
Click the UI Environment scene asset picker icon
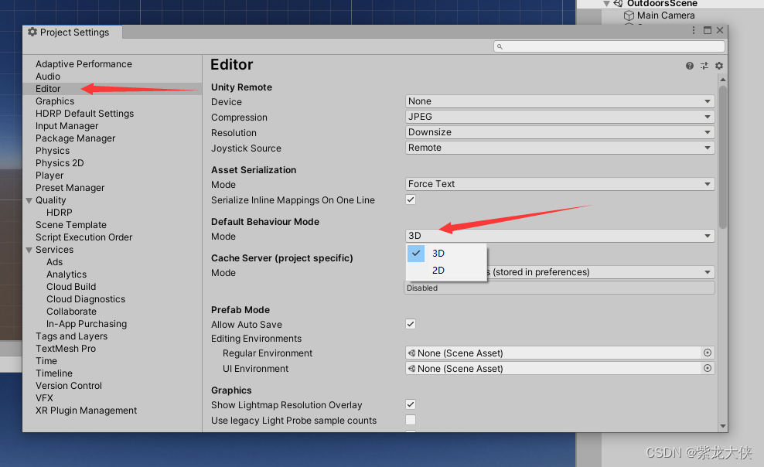click(708, 368)
